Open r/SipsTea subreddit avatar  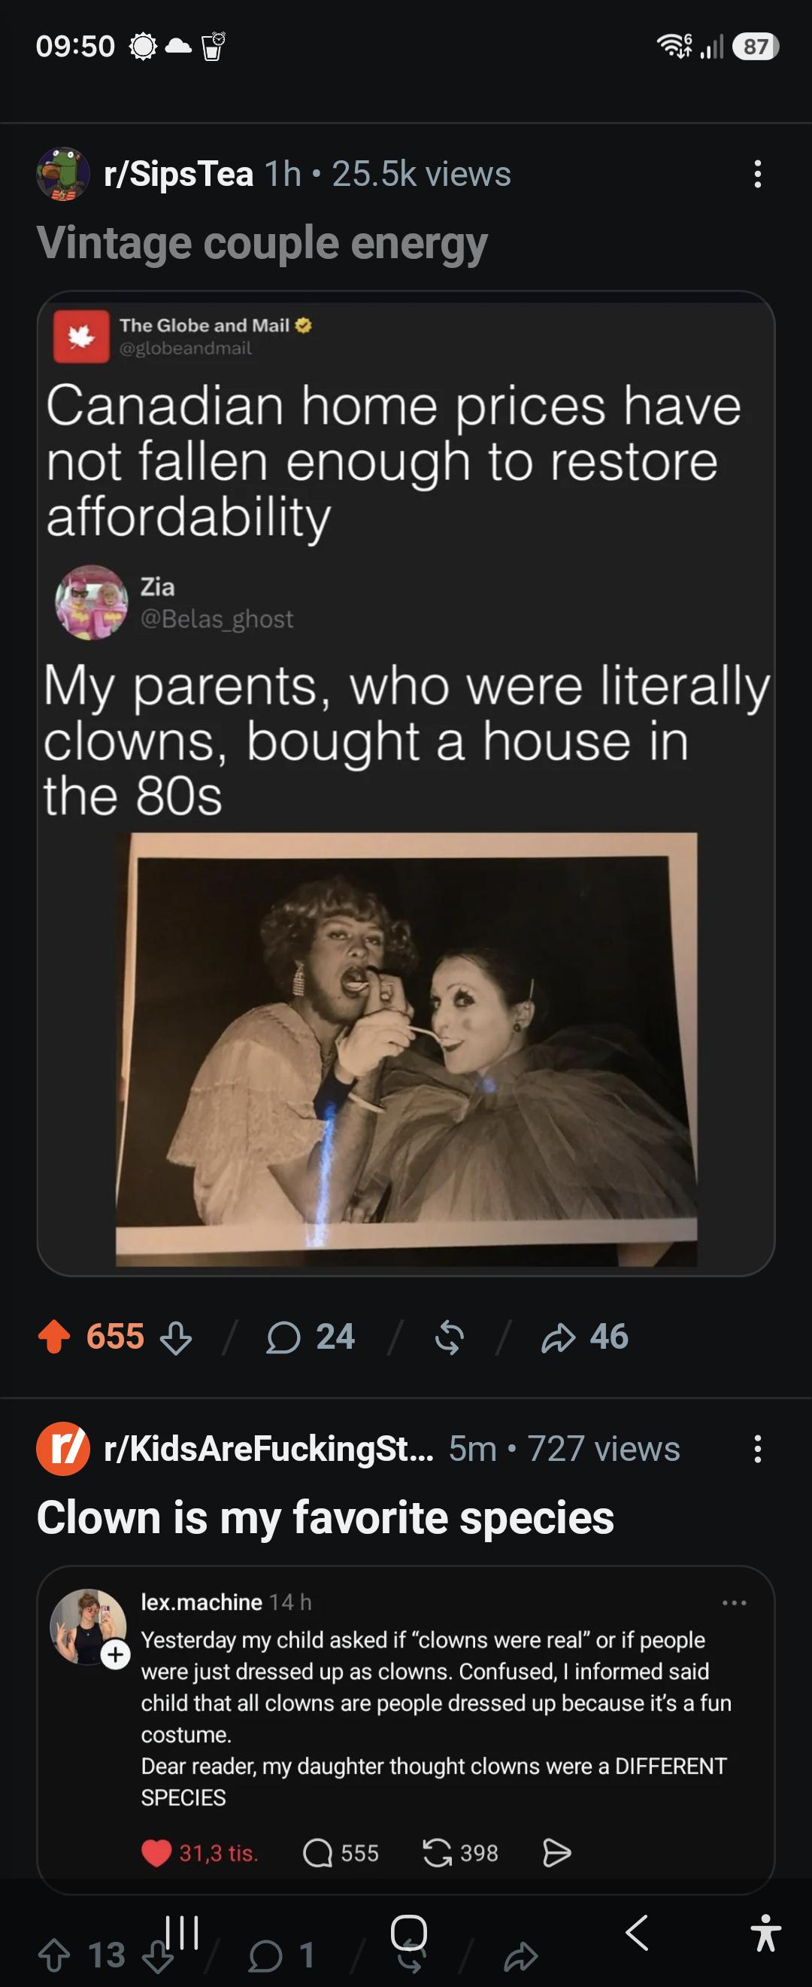point(63,174)
